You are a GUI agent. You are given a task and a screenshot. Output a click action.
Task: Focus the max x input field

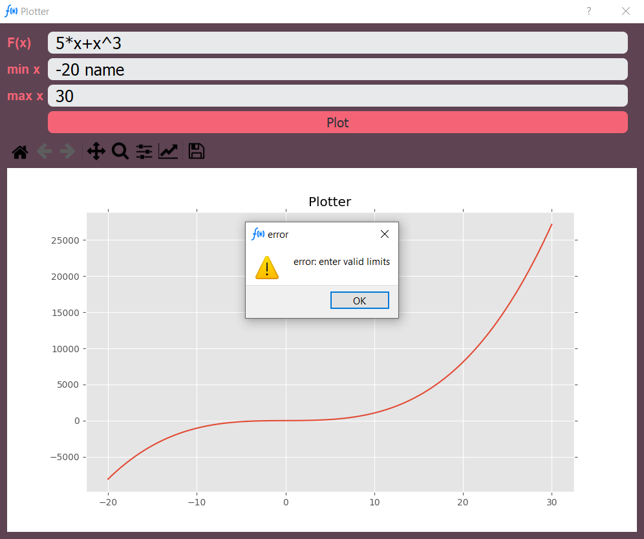pyautogui.click(x=338, y=96)
